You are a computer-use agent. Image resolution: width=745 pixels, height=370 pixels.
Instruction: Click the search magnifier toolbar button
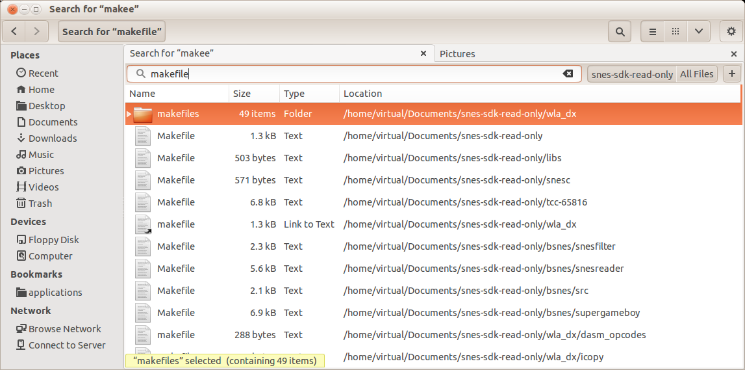point(620,31)
